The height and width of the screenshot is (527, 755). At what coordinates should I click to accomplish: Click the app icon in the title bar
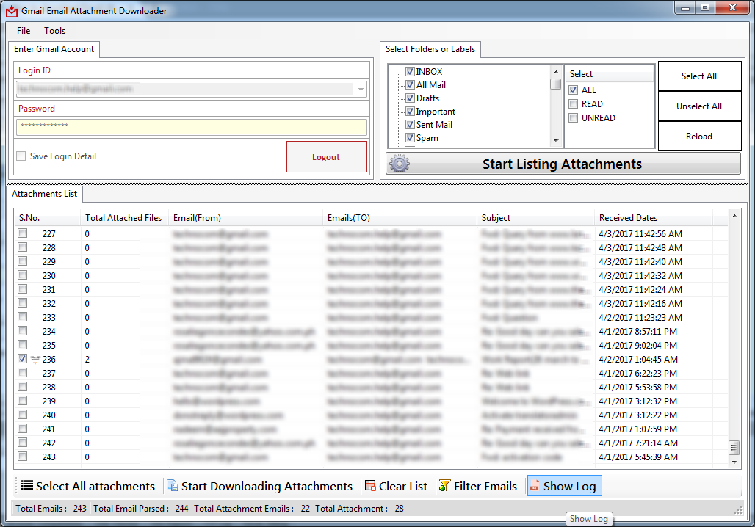(x=12, y=10)
